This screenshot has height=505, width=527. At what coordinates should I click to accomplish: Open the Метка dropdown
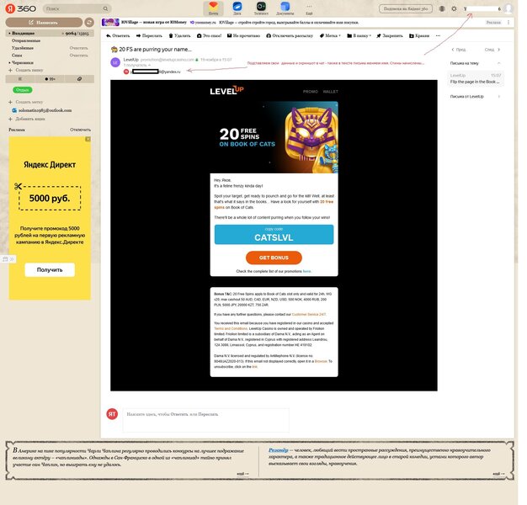pyautogui.click(x=331, y=36)
